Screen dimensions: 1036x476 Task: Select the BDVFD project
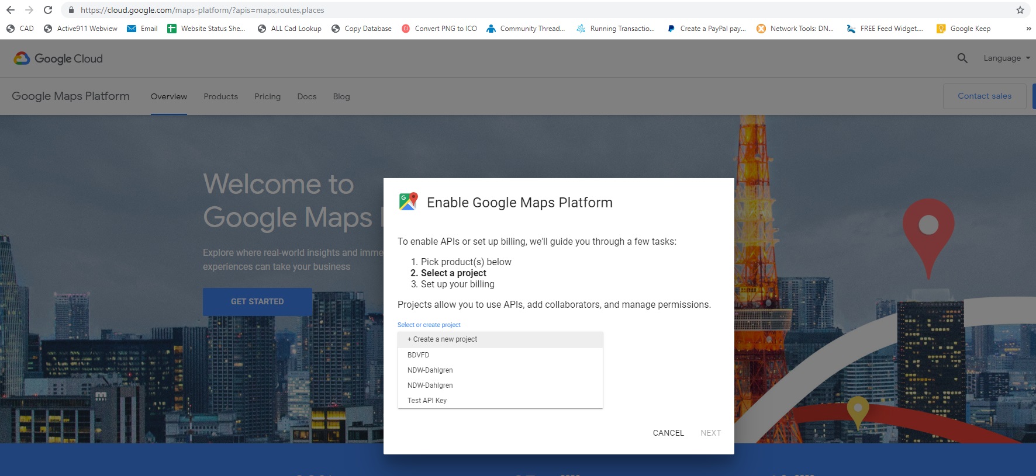pyautogui.click(x=500, y=355)
